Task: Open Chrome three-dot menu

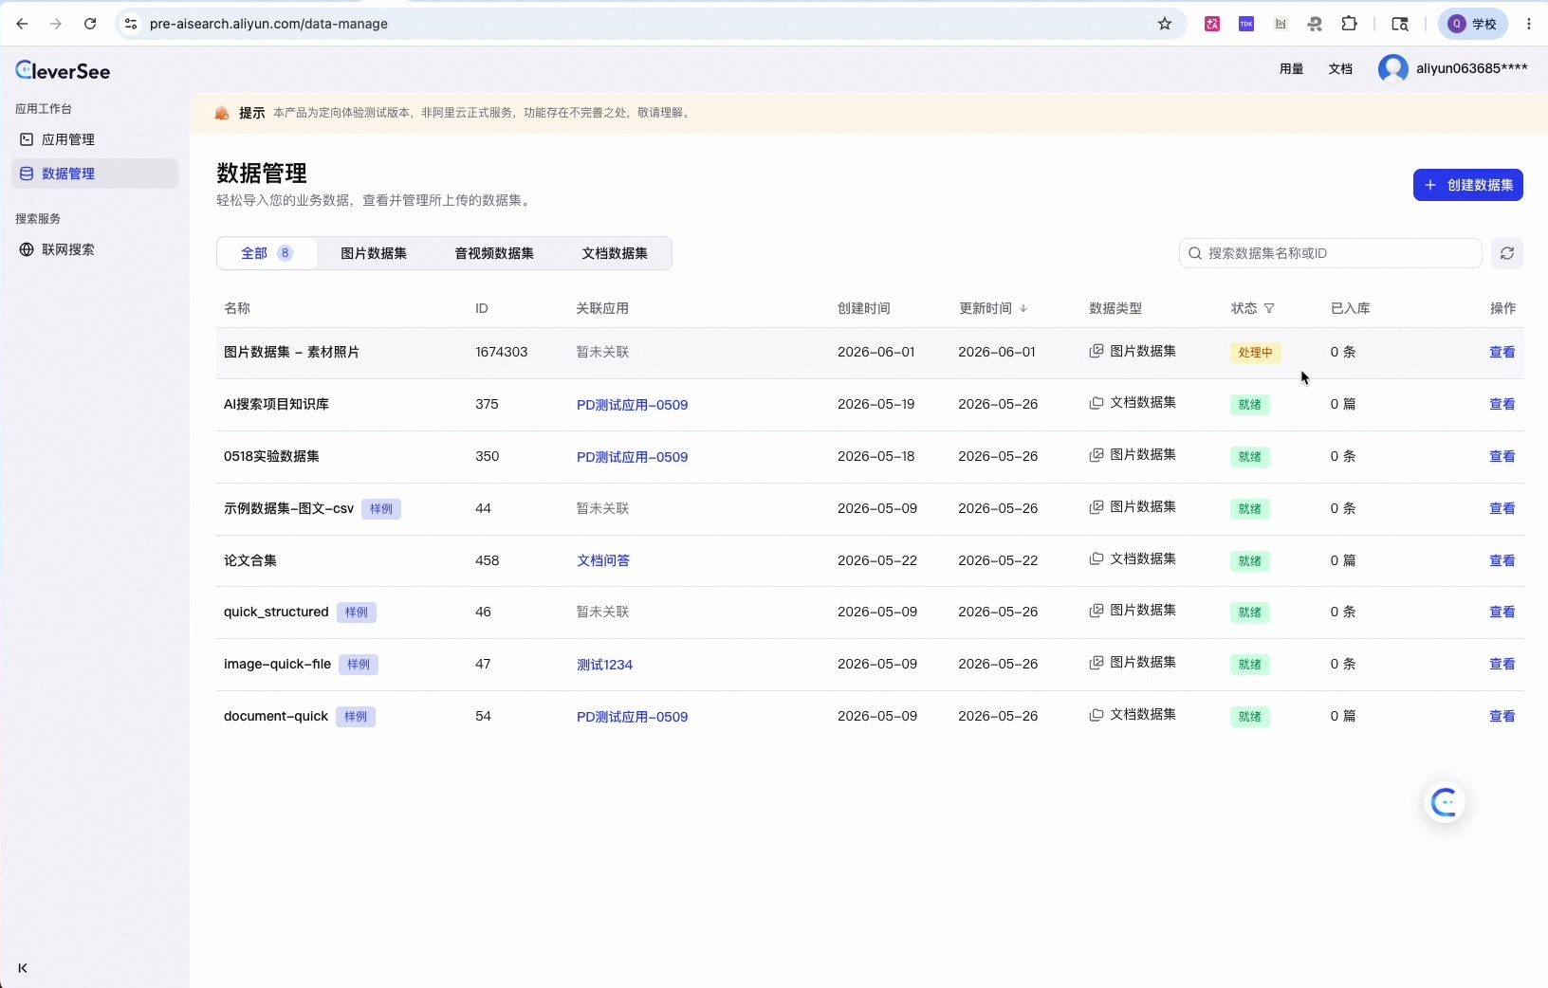Action: 1529,24
